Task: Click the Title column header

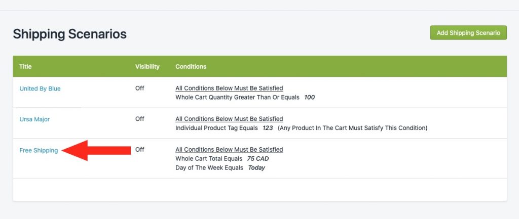Action: (25, 66)
